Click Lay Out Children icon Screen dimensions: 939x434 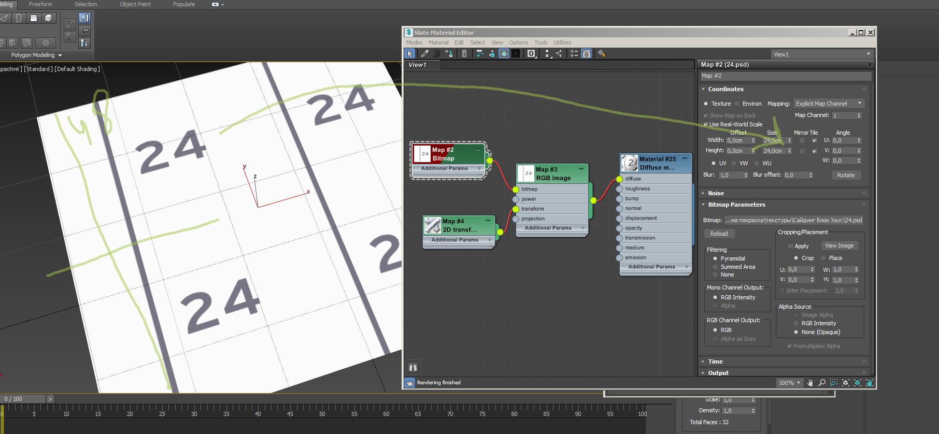[x=559, y=53]
